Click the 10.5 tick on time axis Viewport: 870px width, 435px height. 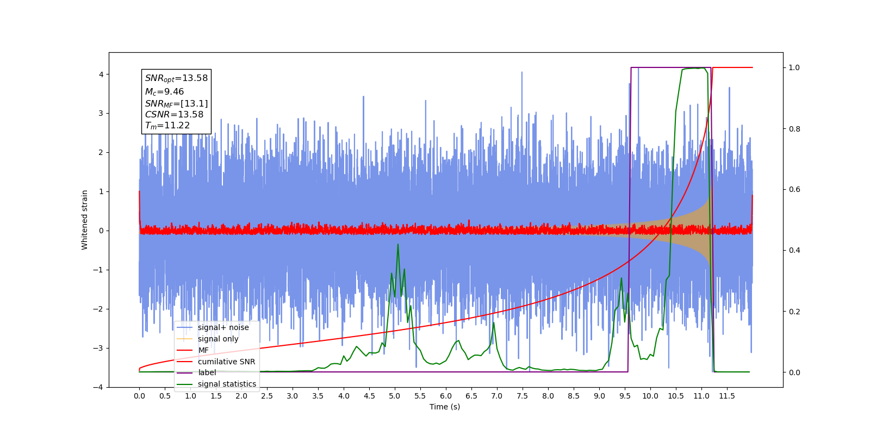(x=676, y=396)
